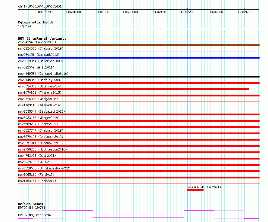
Task: Open the esv3554862 (Boomsma2014) label
Action: (x=40, y=86)
